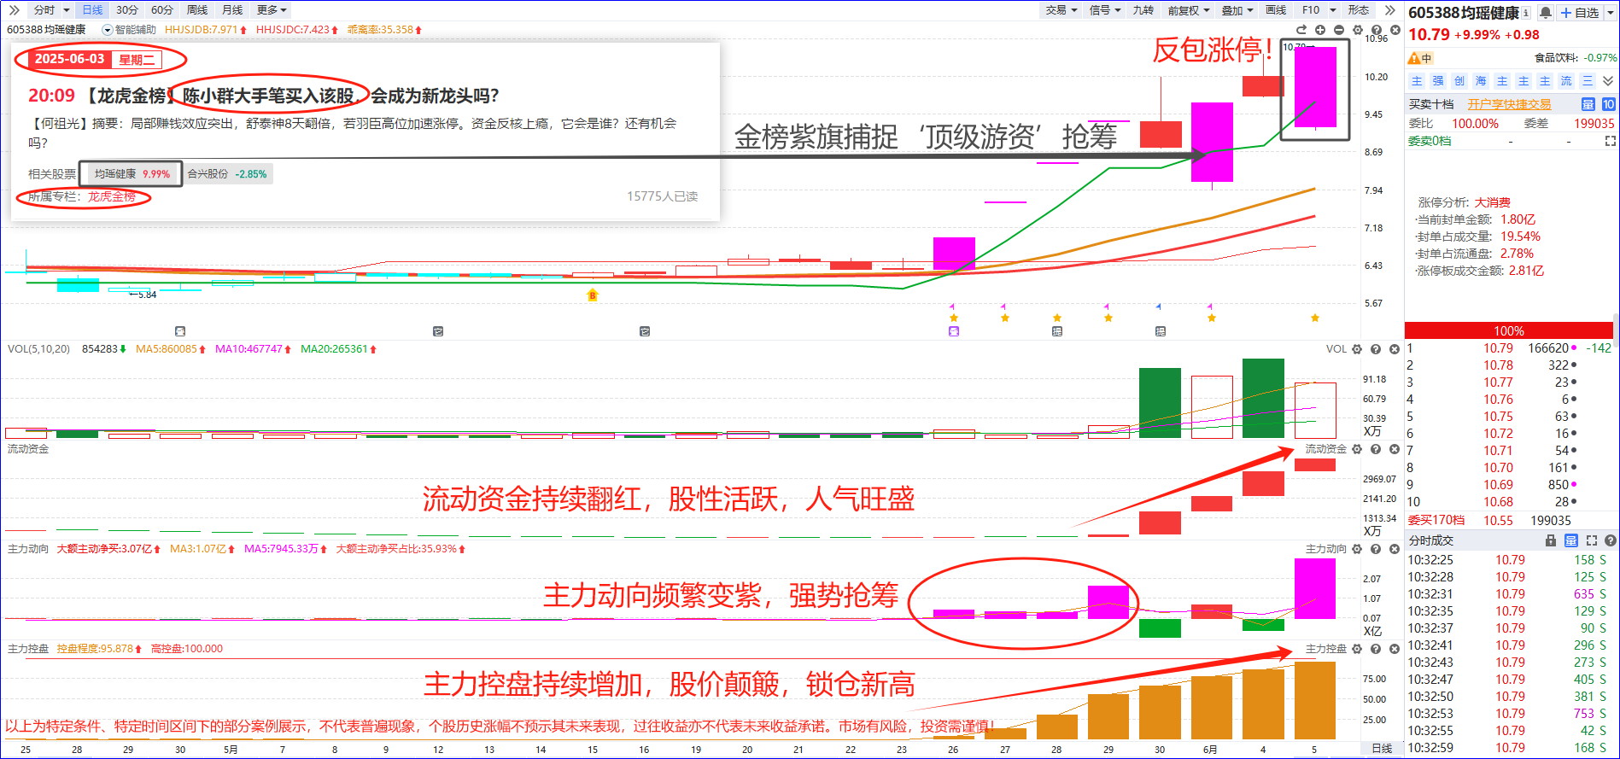Click related stock 均瑶健康 9.99% tag
1620x759 pixels.
132,173
